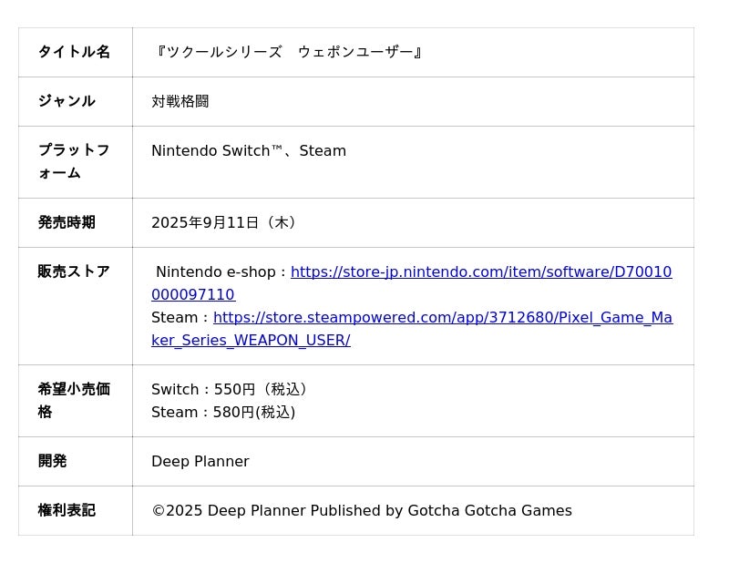Click the genre value 対戦格闘
This screenshot has width=729, height=563.
(180, 101)
